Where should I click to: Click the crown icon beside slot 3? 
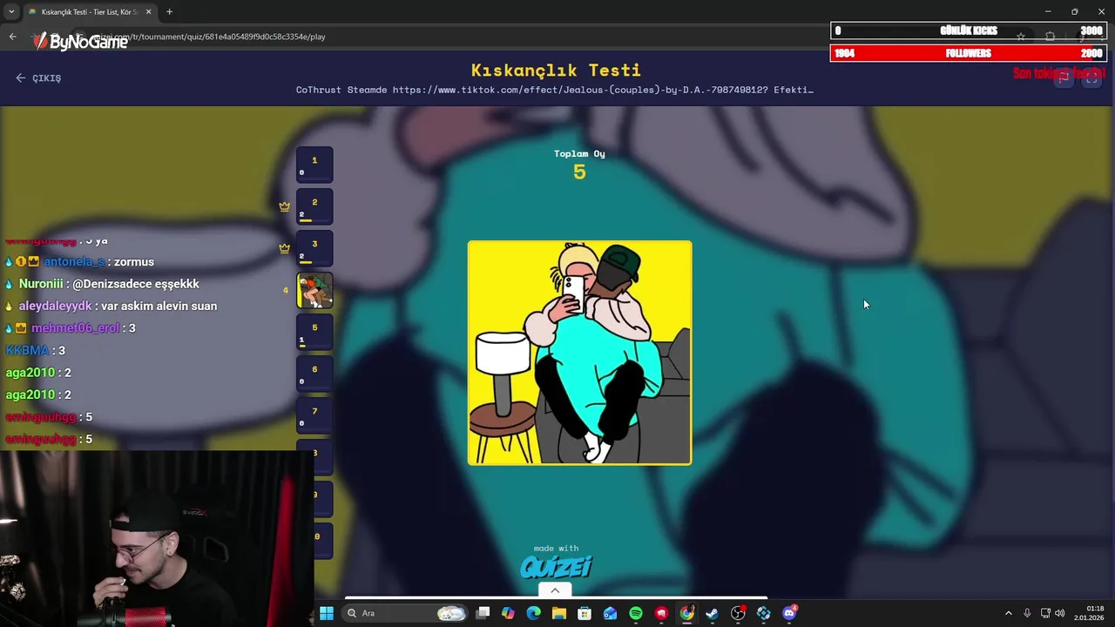284,248
